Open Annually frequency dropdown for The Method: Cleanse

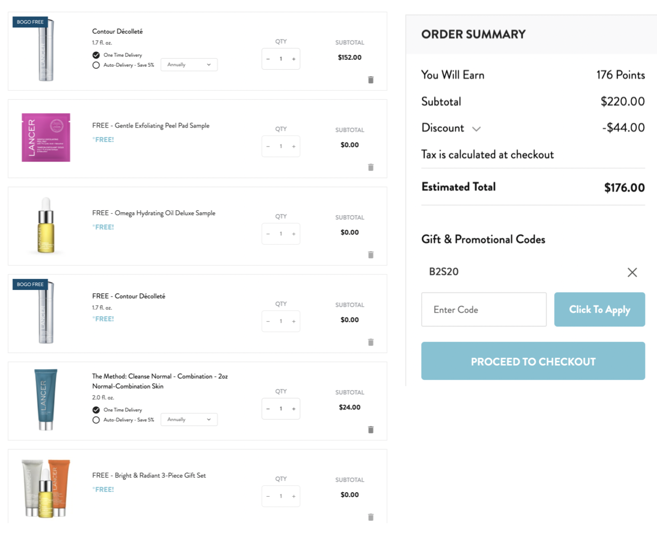(x=189, y=419)
